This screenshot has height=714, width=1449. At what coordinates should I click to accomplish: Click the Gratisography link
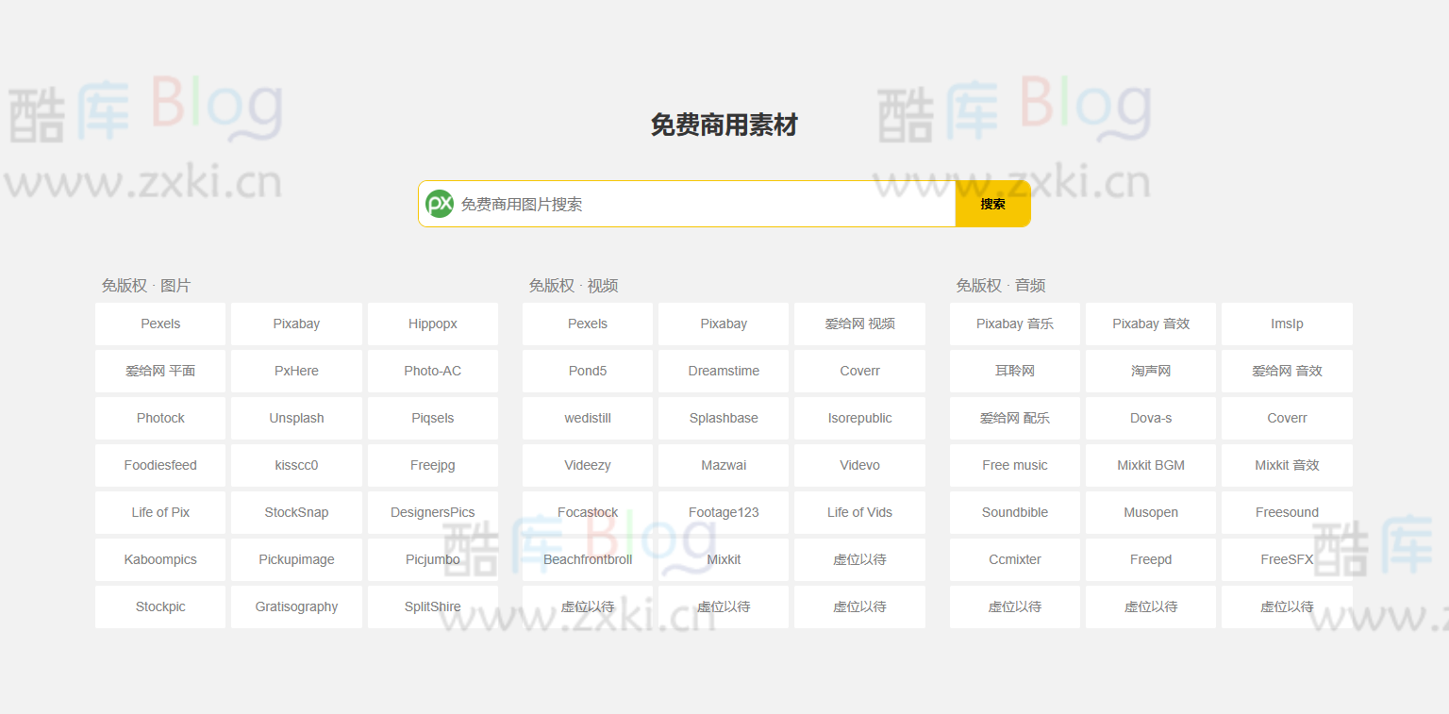[296, 606]
